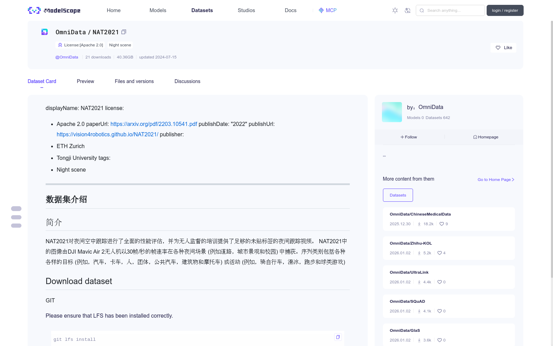Click the search magnifier icon
The height and width of the screenshot is (346, 553).
[x=422, y=10]
